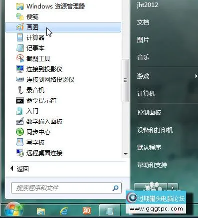
Task: Click the back arrow beside 返回
Action: tap(11, 169)
